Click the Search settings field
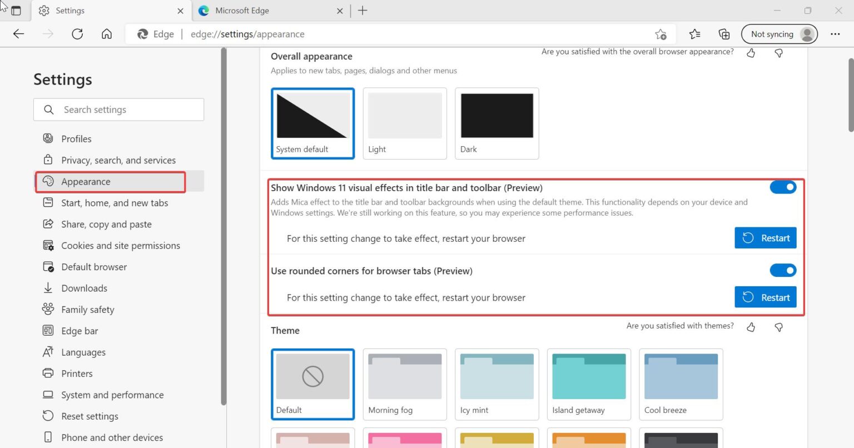 point(118,109)
